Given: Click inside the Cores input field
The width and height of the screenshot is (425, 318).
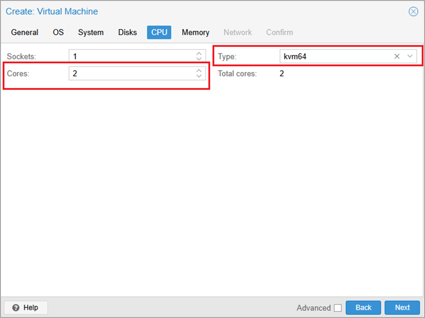Looking at the screenshot, I should pyautogui.click(x=130, y=73).
